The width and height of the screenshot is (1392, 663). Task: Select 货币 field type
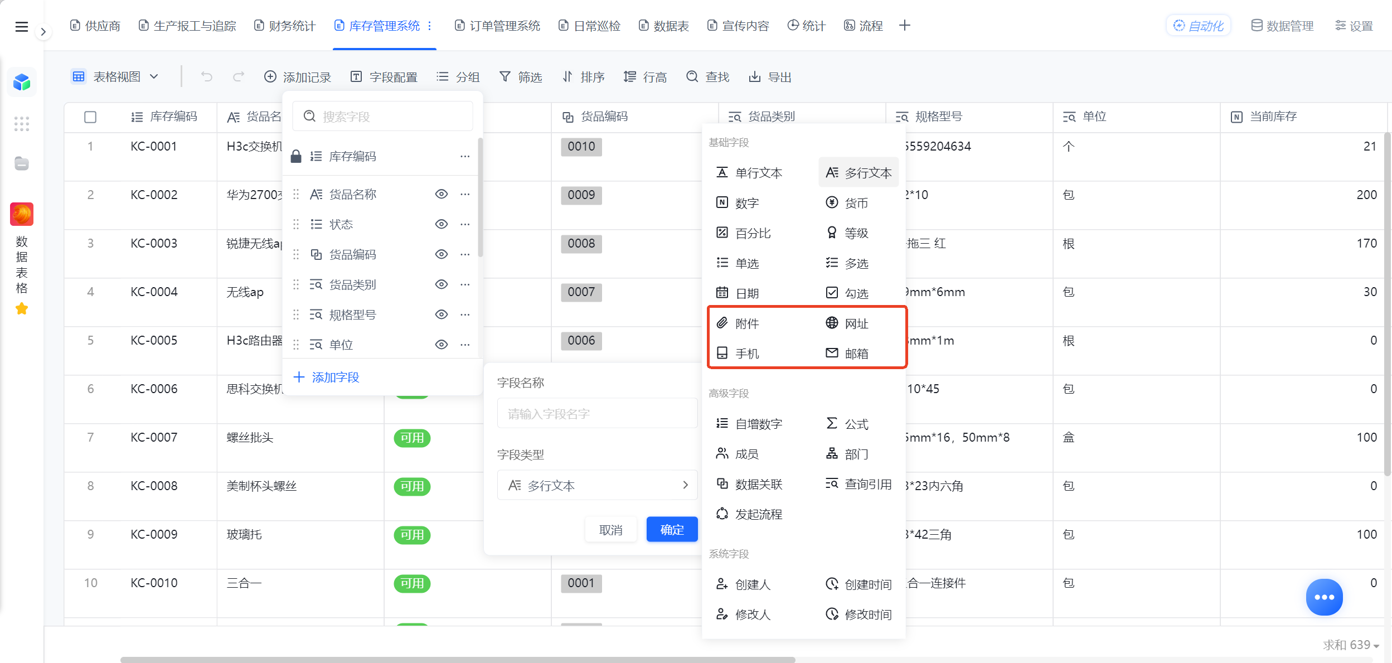coord(847,203)
